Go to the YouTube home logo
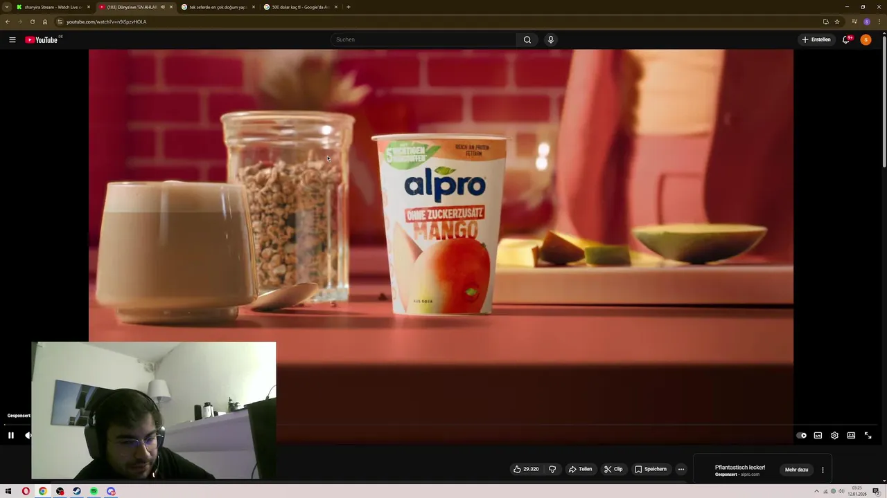The width and height of the screenshot is (887, 498). (x=42, y=39)
